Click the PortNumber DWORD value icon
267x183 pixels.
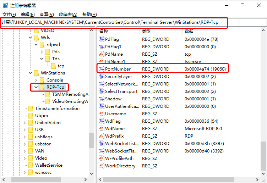tap(102, 69)
